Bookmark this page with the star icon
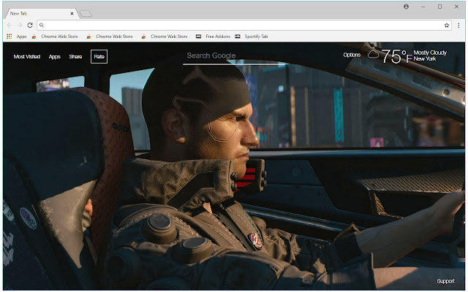468x292 pixels. 447,26
